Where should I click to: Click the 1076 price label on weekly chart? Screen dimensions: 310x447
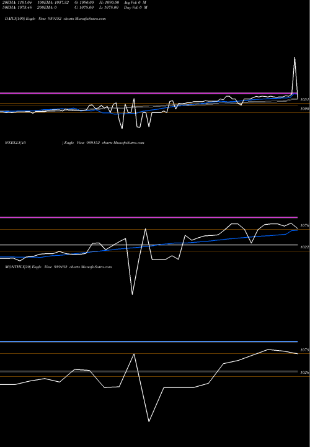tap(304, 225)
